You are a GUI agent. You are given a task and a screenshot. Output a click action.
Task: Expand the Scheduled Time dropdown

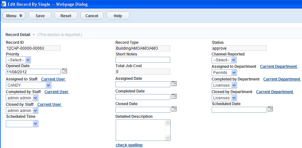click(x=35, y=124)
